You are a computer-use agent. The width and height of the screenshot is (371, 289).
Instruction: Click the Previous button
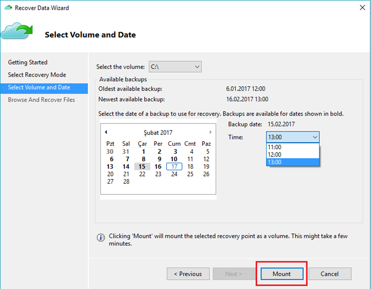188,274
